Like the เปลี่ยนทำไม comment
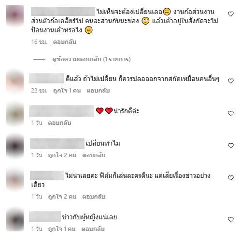Viewport: 240px width, 242px height. [231, 146]
